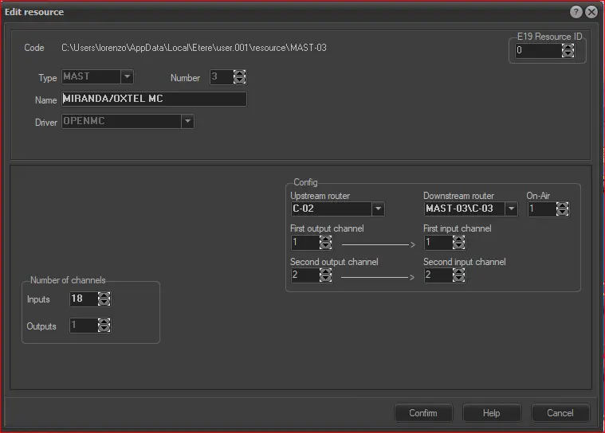The width and height of the screenshot is (605, 433).
Task: Expand the Driver dropdown showing OPENMC
Action: point(187,122)
